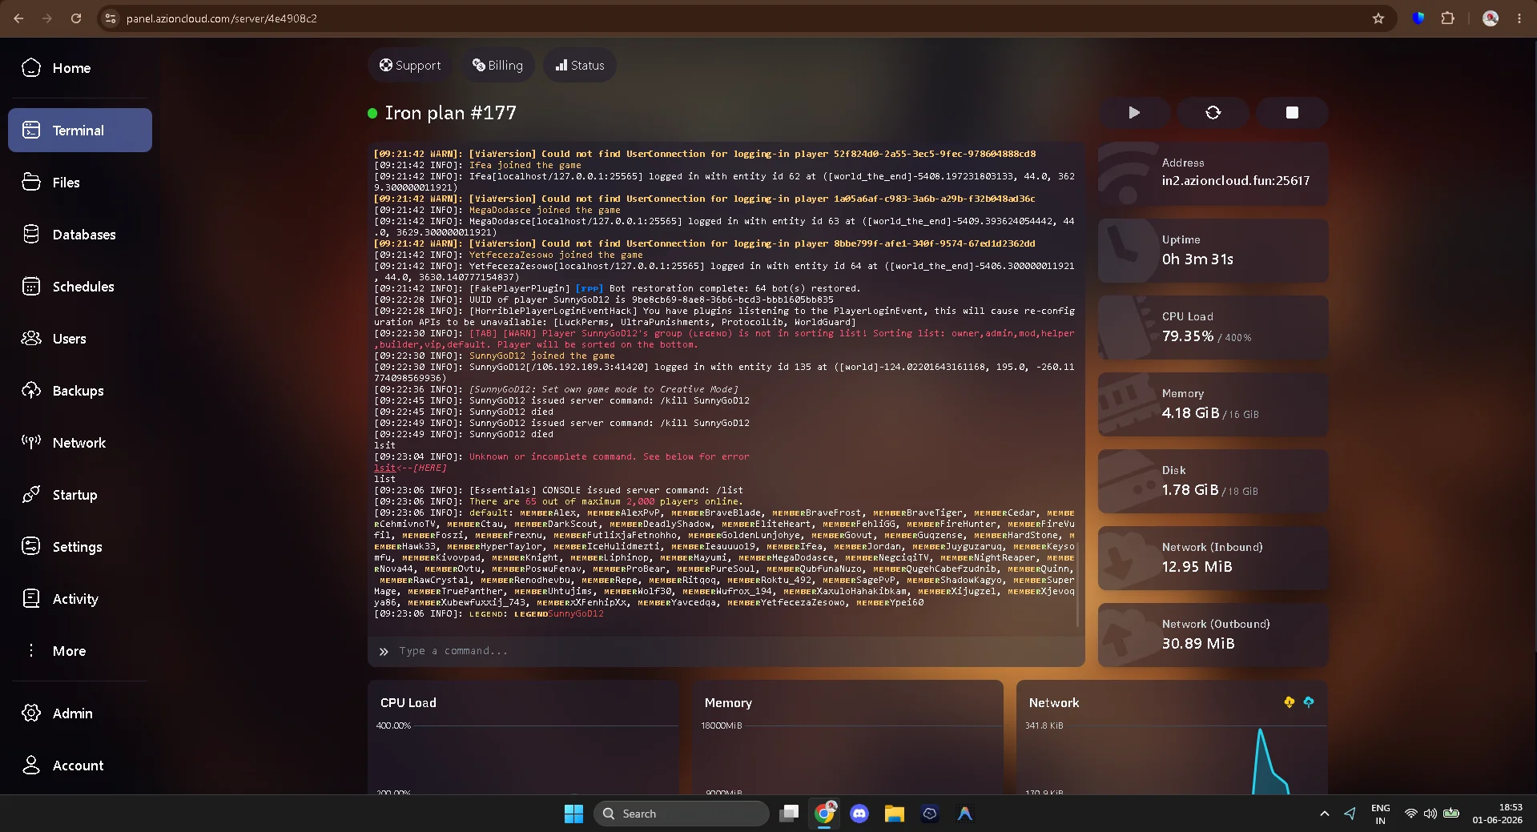This screenshot has height=832, width=1537.
Task: Click the Iron plan #177 server title
Action: coord(450,113)
